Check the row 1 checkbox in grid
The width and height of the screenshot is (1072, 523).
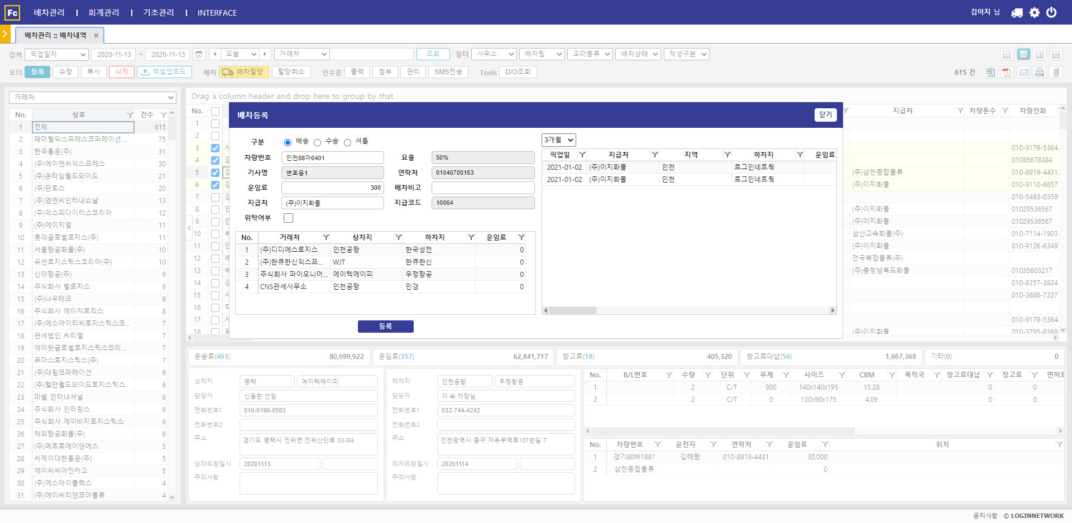[215, 123]
